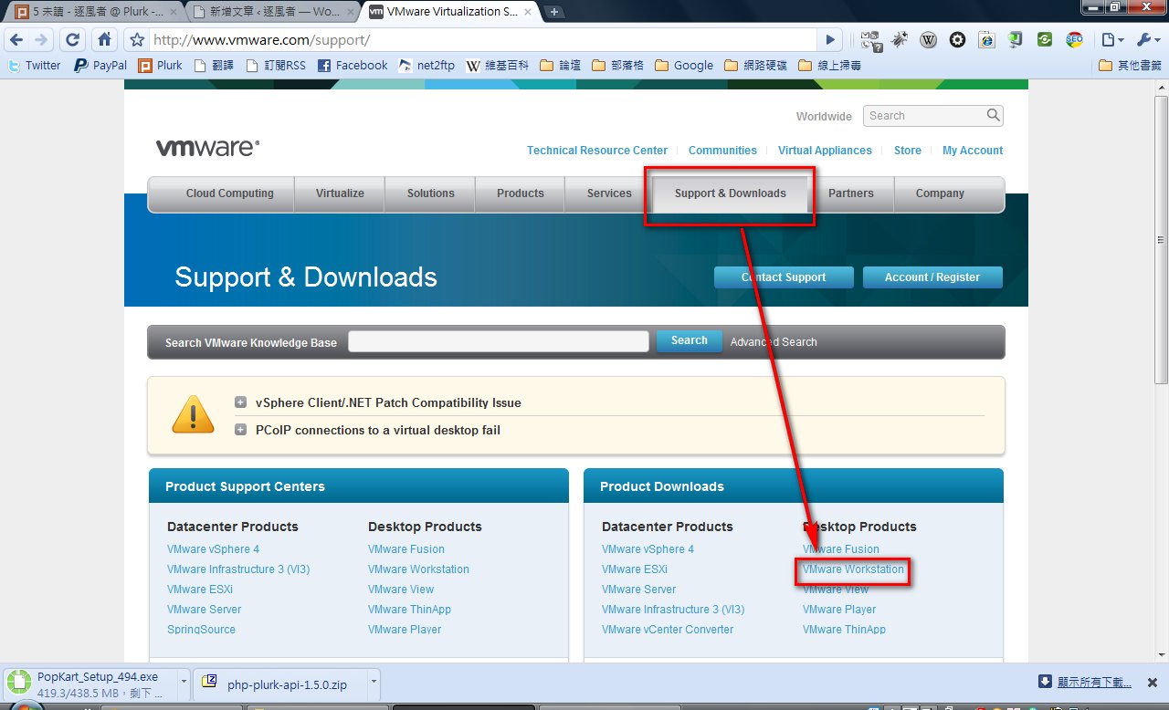
Task: Open the Plurk bookmark
Action: (161, 66)
